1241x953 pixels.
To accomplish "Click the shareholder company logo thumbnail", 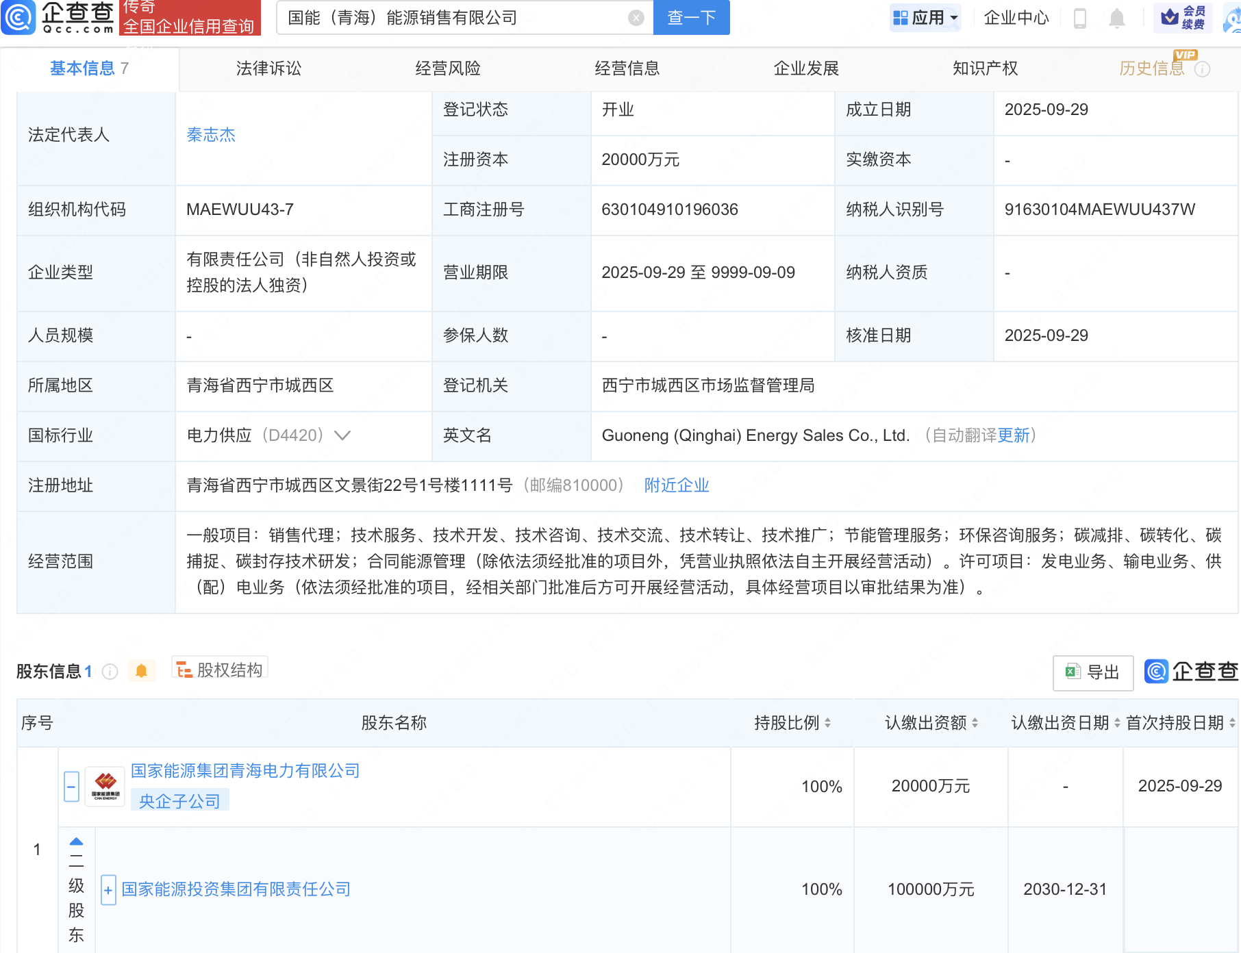I will pyautogui.click(x=105, y=787).
